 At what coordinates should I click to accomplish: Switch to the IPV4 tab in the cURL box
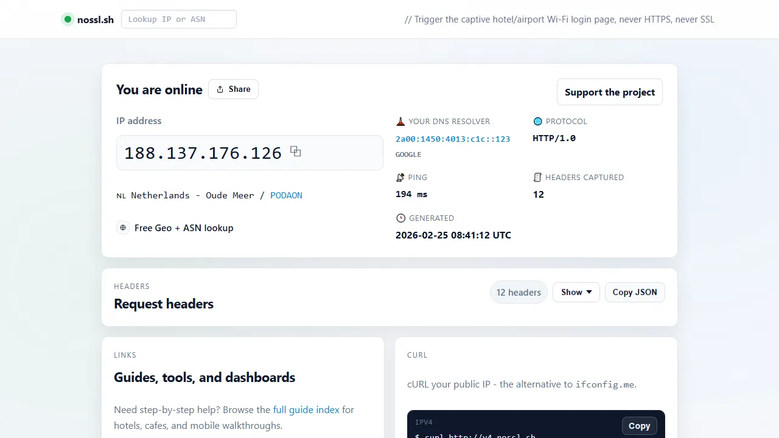(424, 422)
